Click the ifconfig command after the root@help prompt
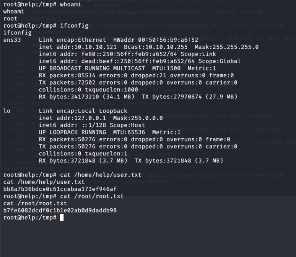Image resolution: width=296 pixels, height=257 pixels. 74,26
